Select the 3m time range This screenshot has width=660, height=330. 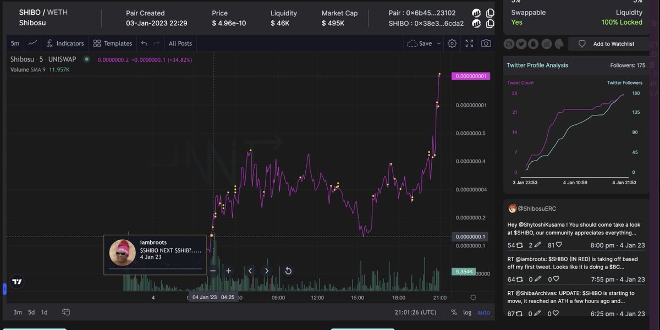[x=18, y=312]
